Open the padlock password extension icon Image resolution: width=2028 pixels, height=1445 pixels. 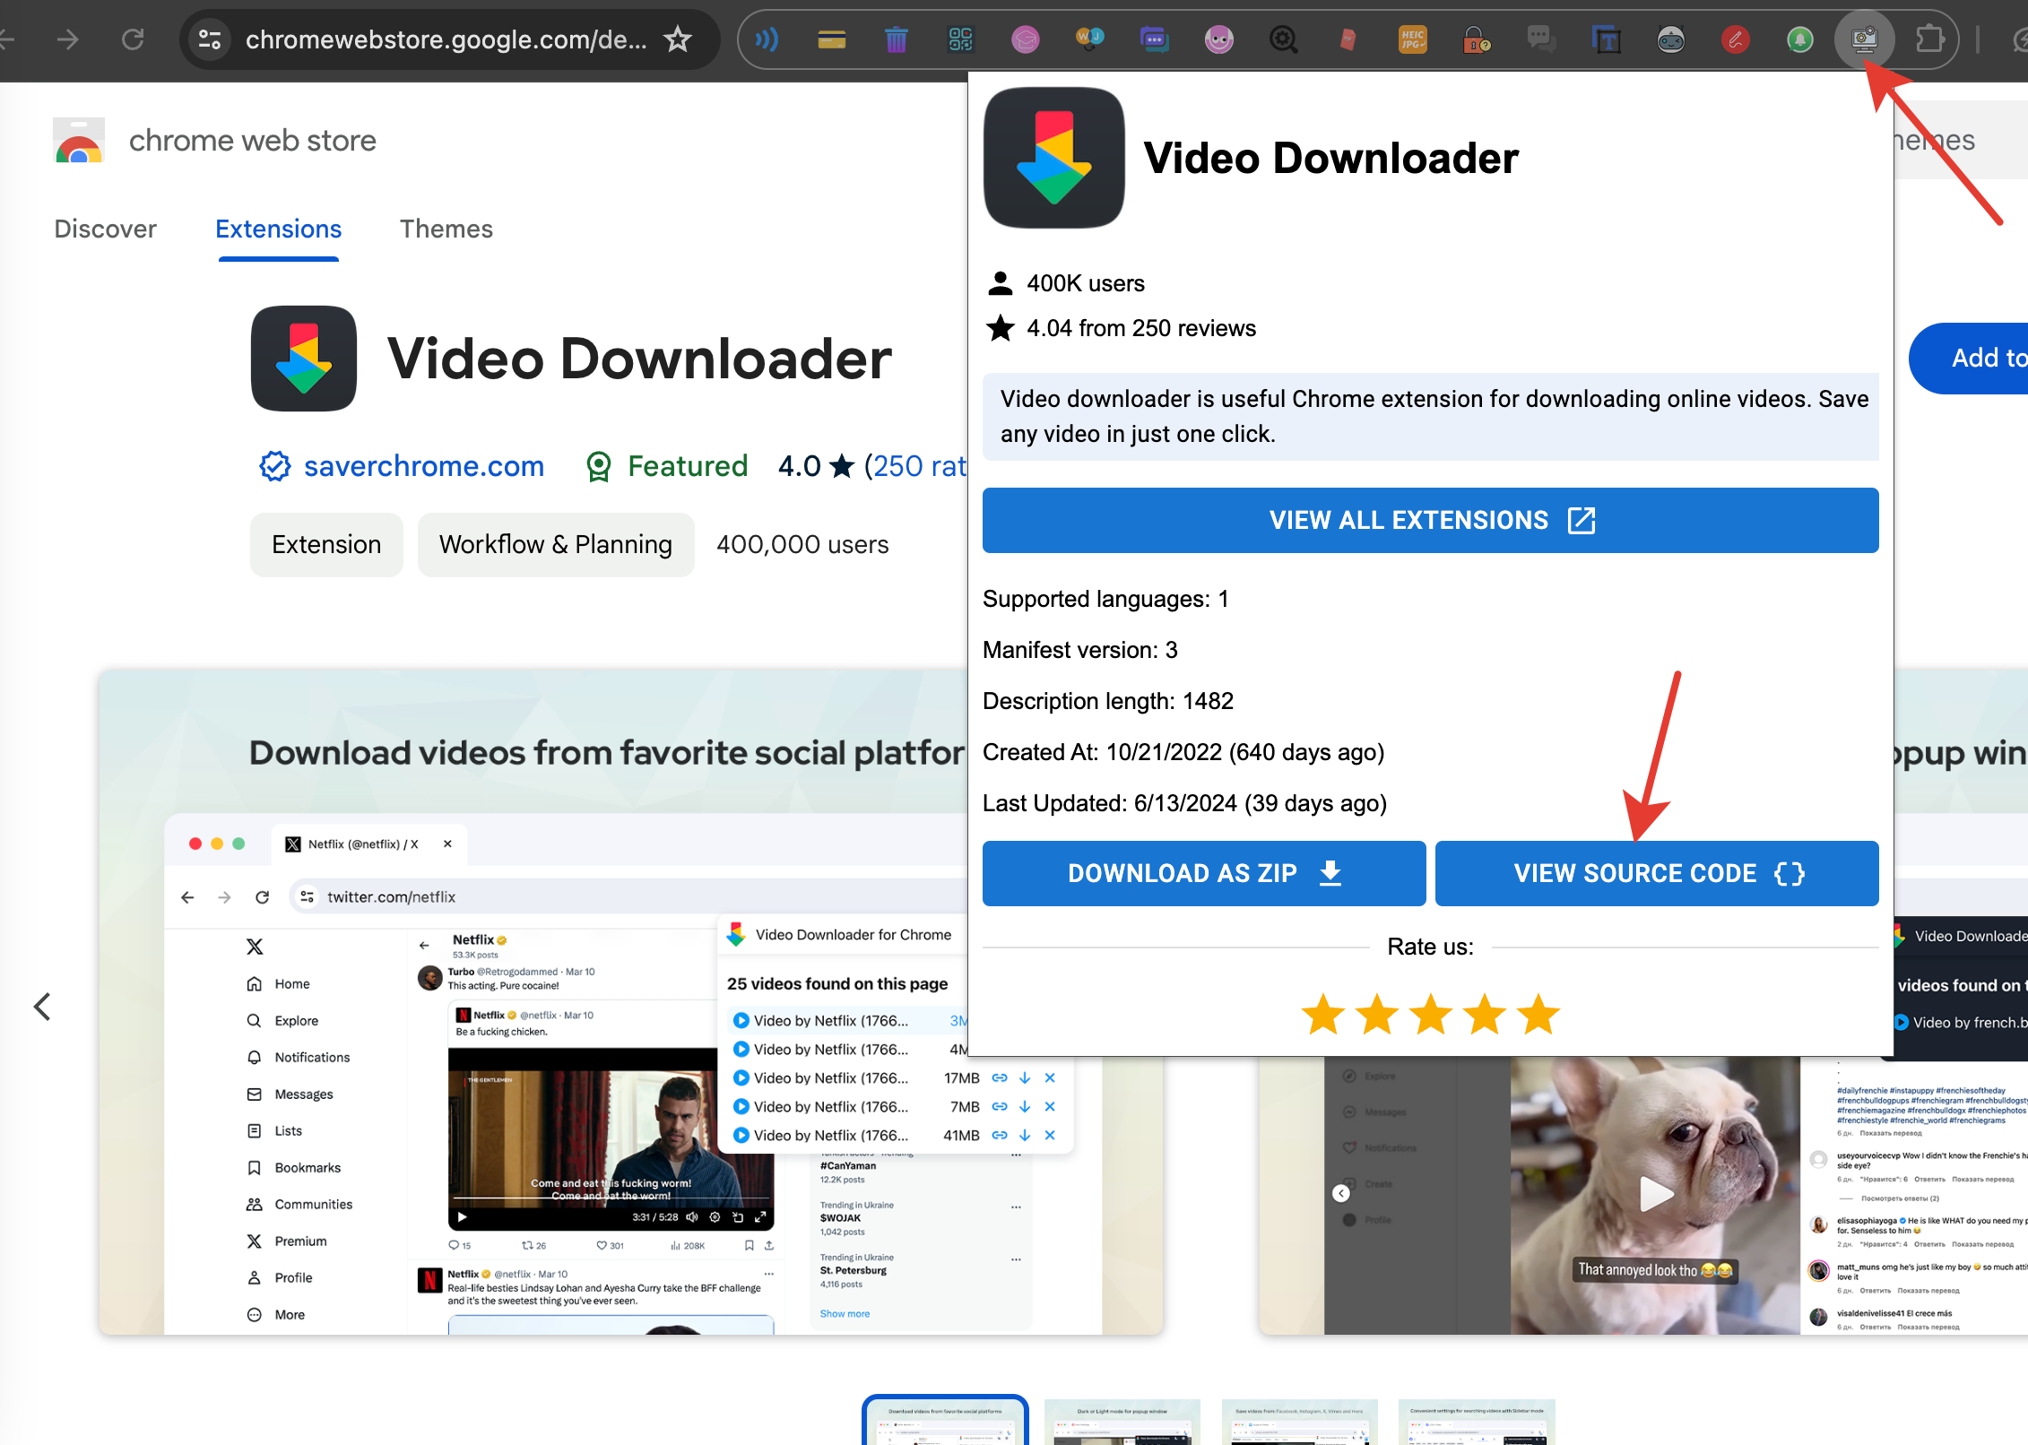tap(1476, 39)
